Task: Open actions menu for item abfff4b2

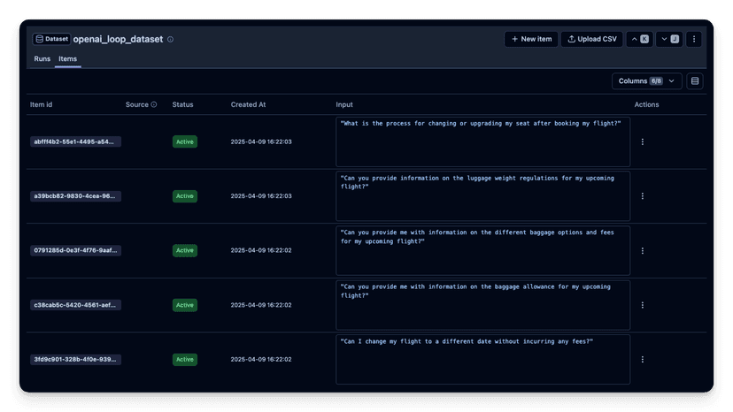Action: coord(643,141)
